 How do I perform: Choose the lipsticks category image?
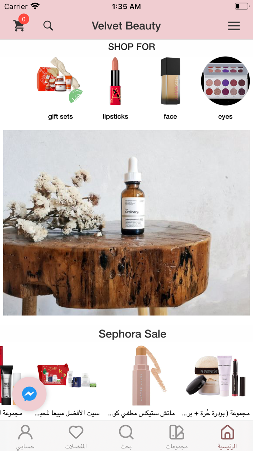[x=115, y=80]
